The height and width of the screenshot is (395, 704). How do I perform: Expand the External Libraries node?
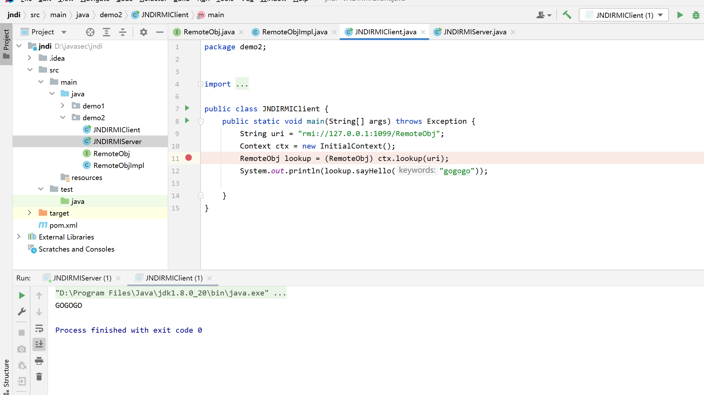(19, 237)
